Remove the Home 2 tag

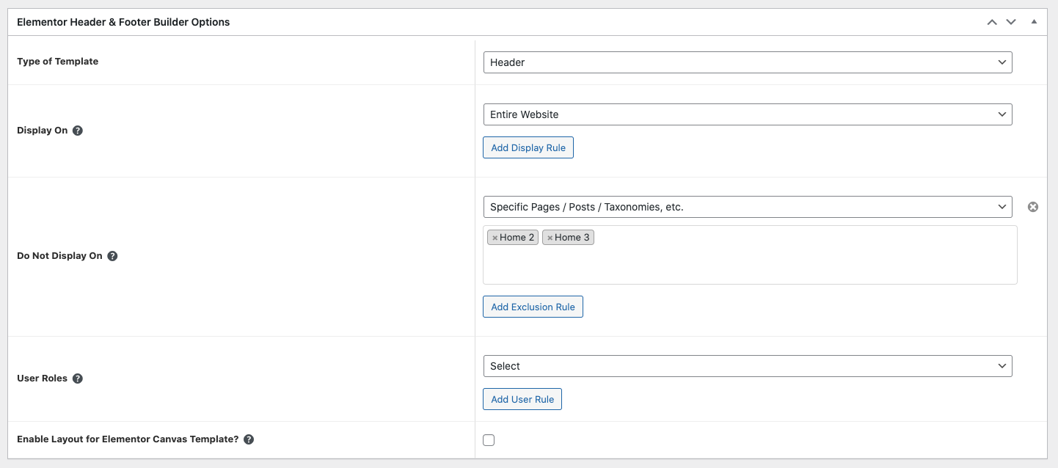[495, 238]
